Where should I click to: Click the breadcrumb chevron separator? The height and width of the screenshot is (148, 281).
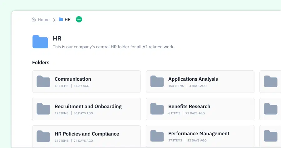click(54, 20)
